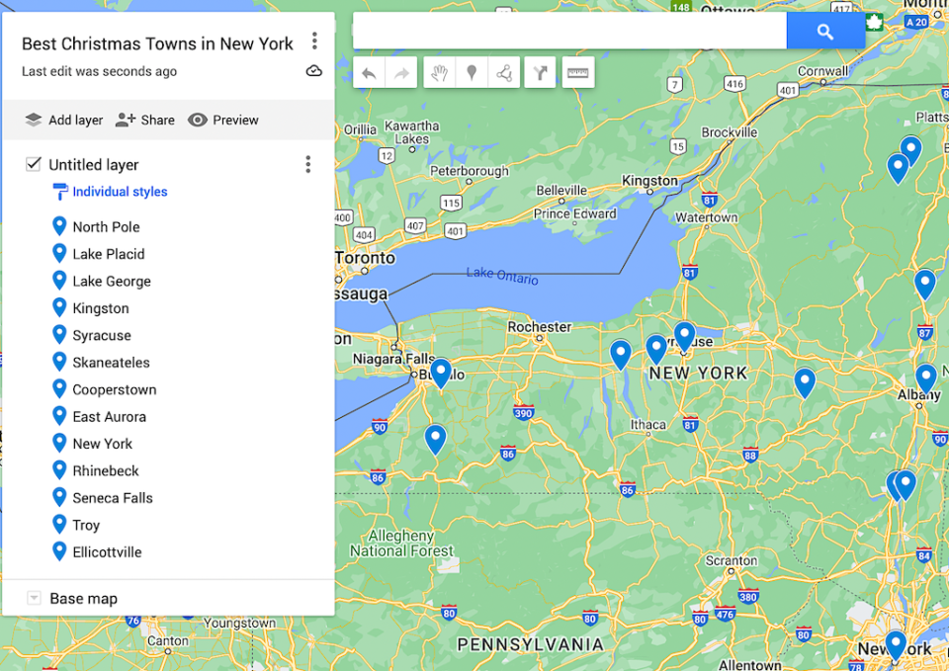Select the hand pan tool
This screenshot has width=949, height=671.
pos(438,72)
